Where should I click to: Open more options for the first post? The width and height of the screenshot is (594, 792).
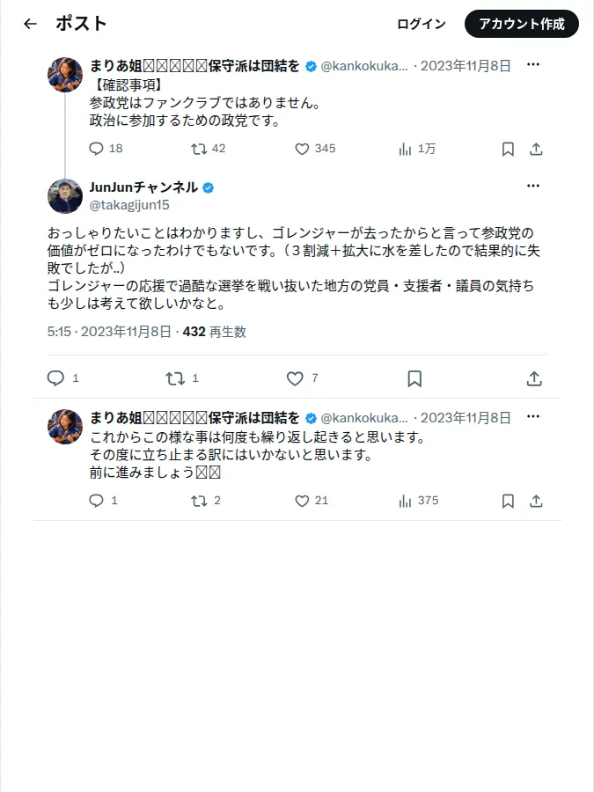pyautogui.click(x=533, y=64)
